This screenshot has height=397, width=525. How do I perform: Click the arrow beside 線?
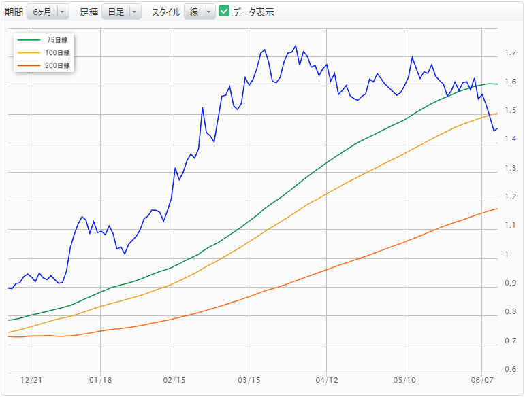pyautogui.click(x=209, y=12)
